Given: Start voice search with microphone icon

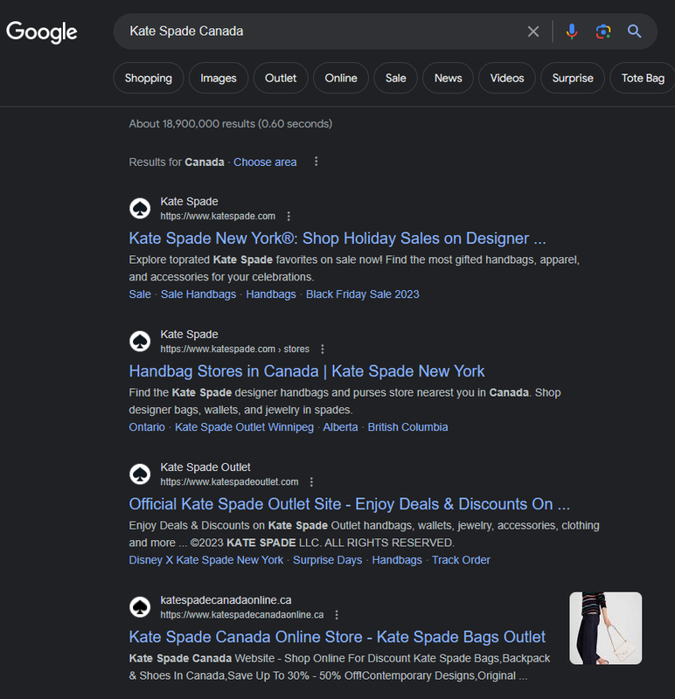Looking at the screenshot, I should tap(572, 31).
